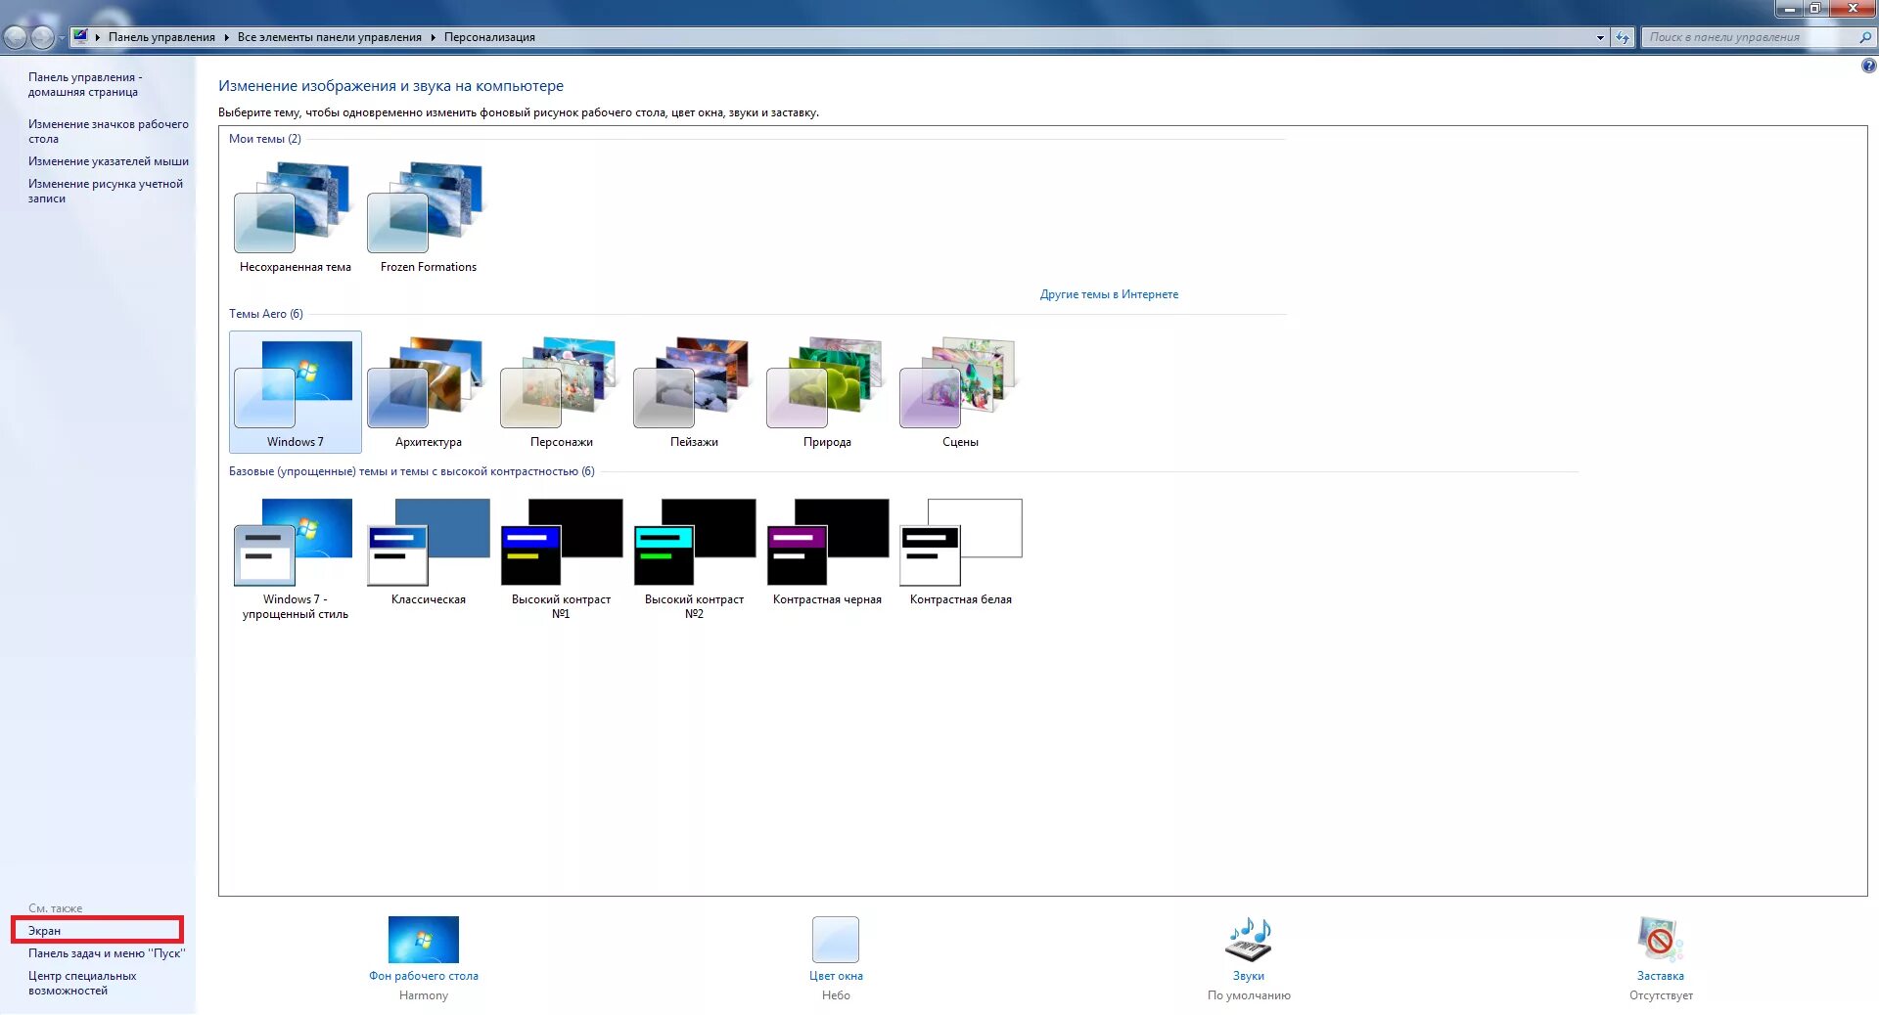The height and width of the screenshot is (1015, 1879).
Task: Open Панель задач и меню Пуск link
Action: pyautogui.click(x=107, y=953)
